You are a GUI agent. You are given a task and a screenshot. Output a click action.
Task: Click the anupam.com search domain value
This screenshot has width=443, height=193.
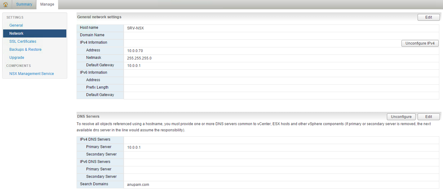138,185
